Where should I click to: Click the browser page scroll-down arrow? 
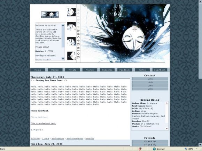200,145
